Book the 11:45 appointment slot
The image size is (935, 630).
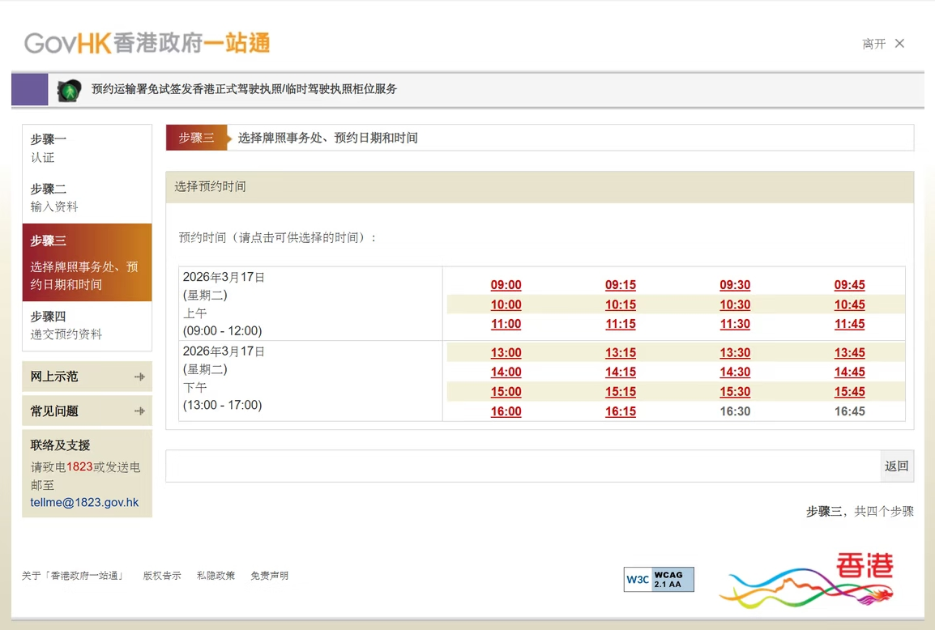click(849, 324)
